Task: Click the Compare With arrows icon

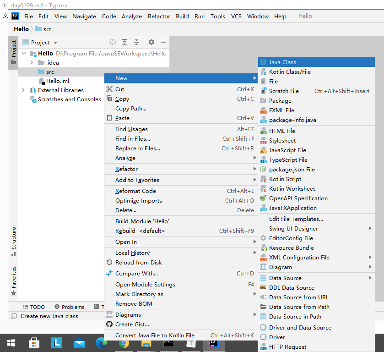Action: [109, 273]
